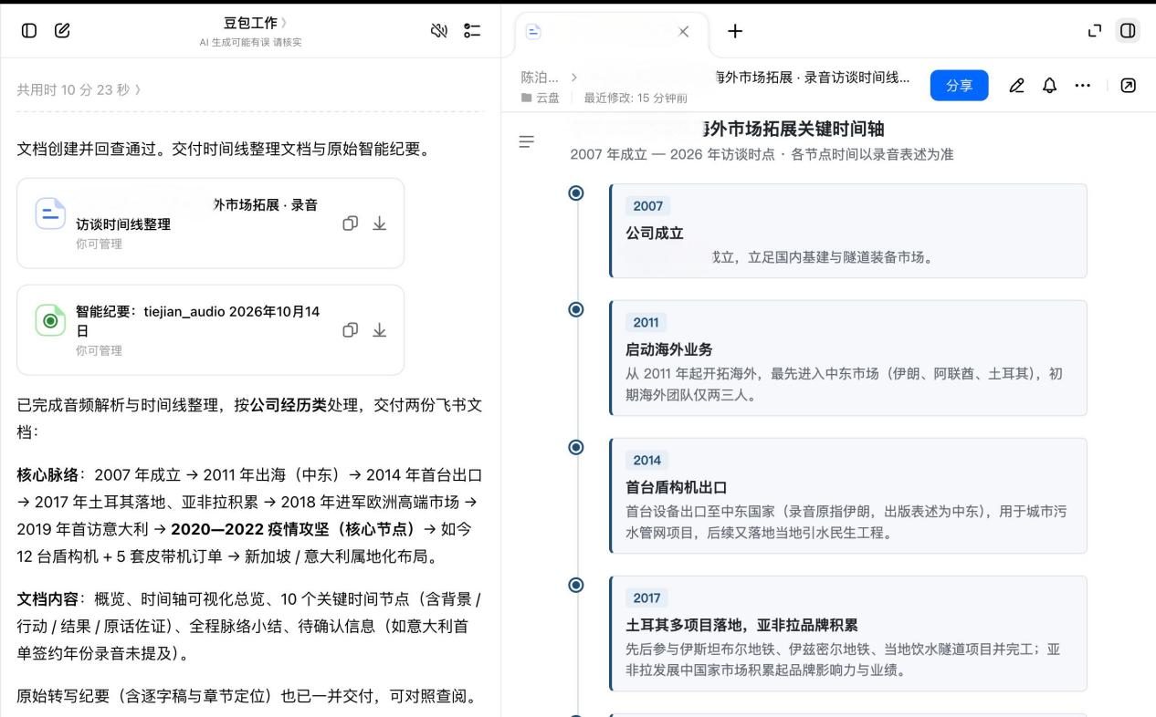The width and height of the screenshot is (1156, 717).
Task: Open the more options ellipsis menu
Action: tap(1082, 86)
